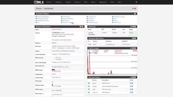The height and width of the screenshot is (97, 173).
Task: Minimize the Dynamic DNS Status widget
Action: click(133, 38)
